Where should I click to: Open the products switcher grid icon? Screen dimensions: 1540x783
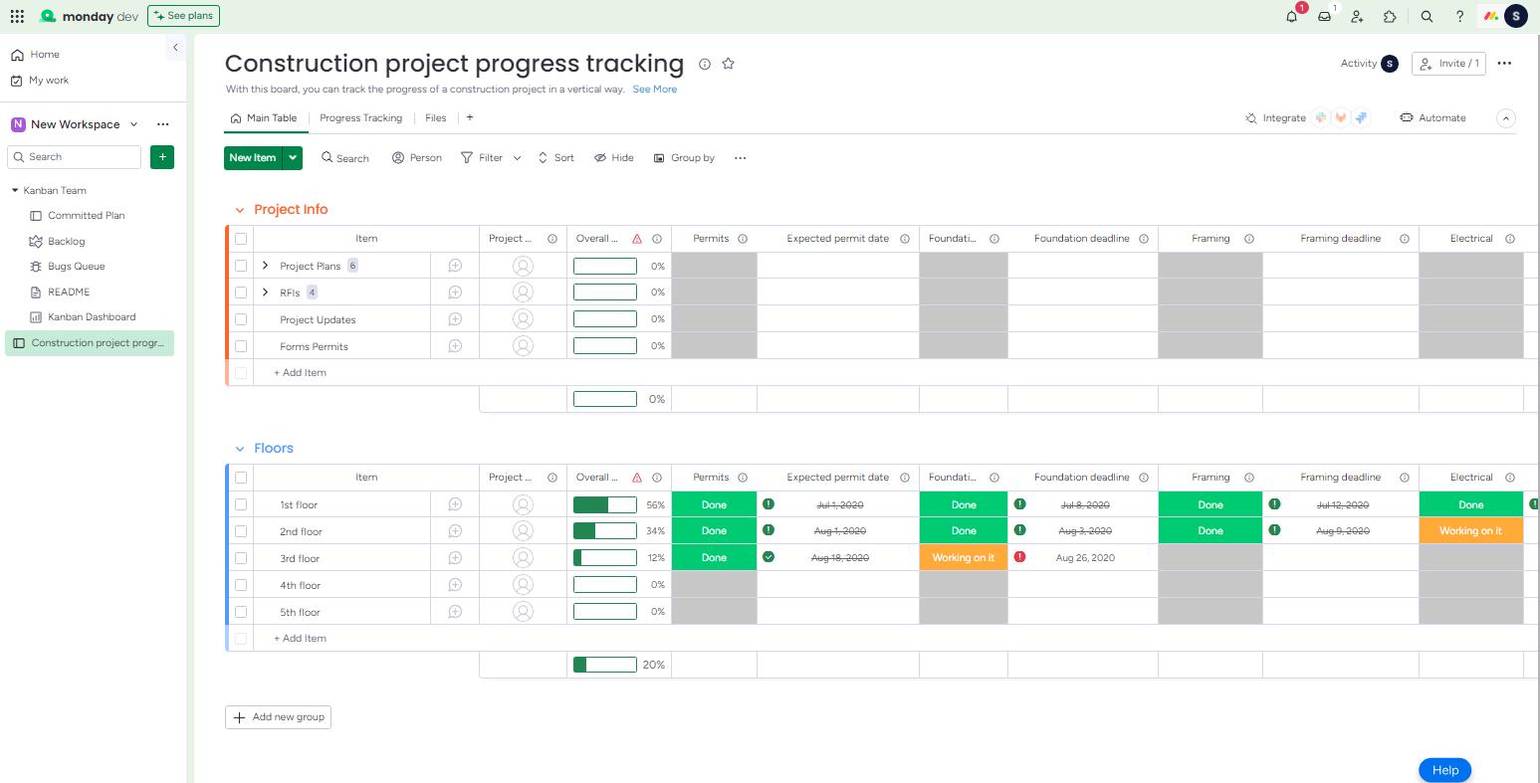click(x=17, y=16)
